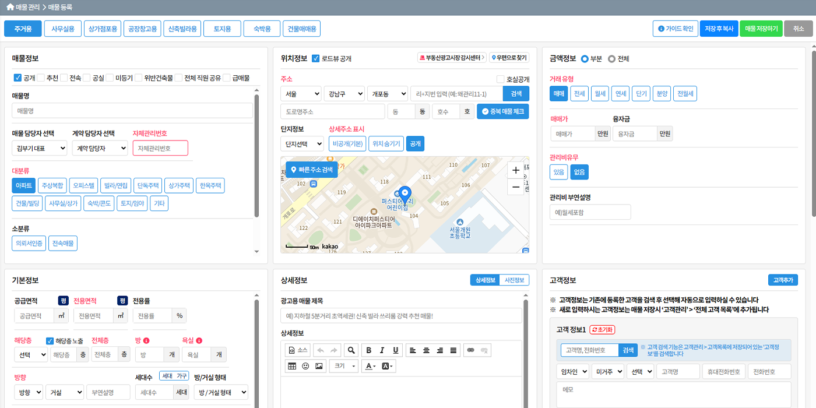Click the 매물명 input field
Viewport: 816px width, 408px height.
132,111
